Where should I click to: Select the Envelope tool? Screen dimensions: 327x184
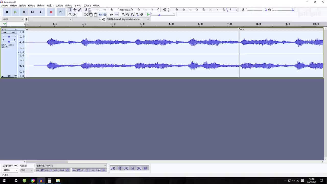pos(75,10)
